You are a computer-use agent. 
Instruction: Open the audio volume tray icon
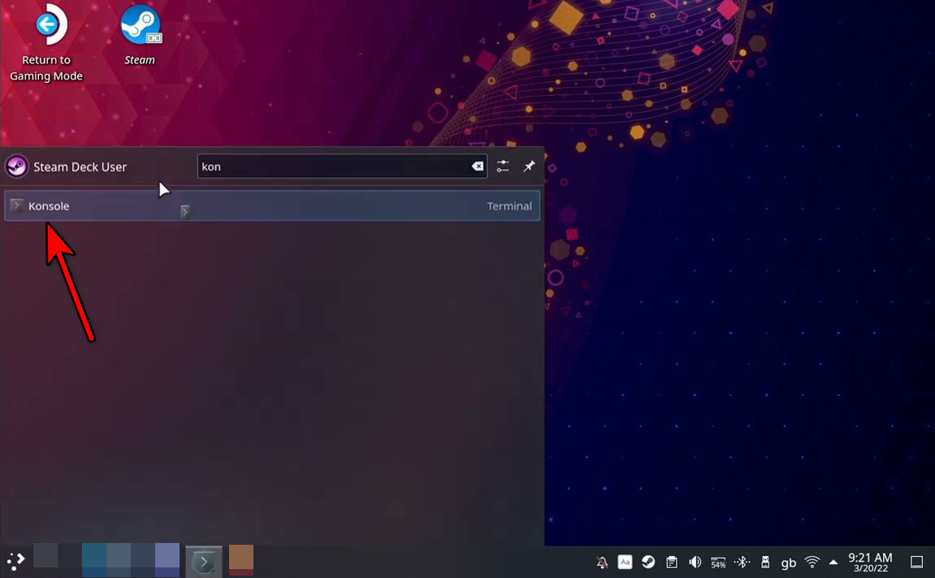(695, 562)
